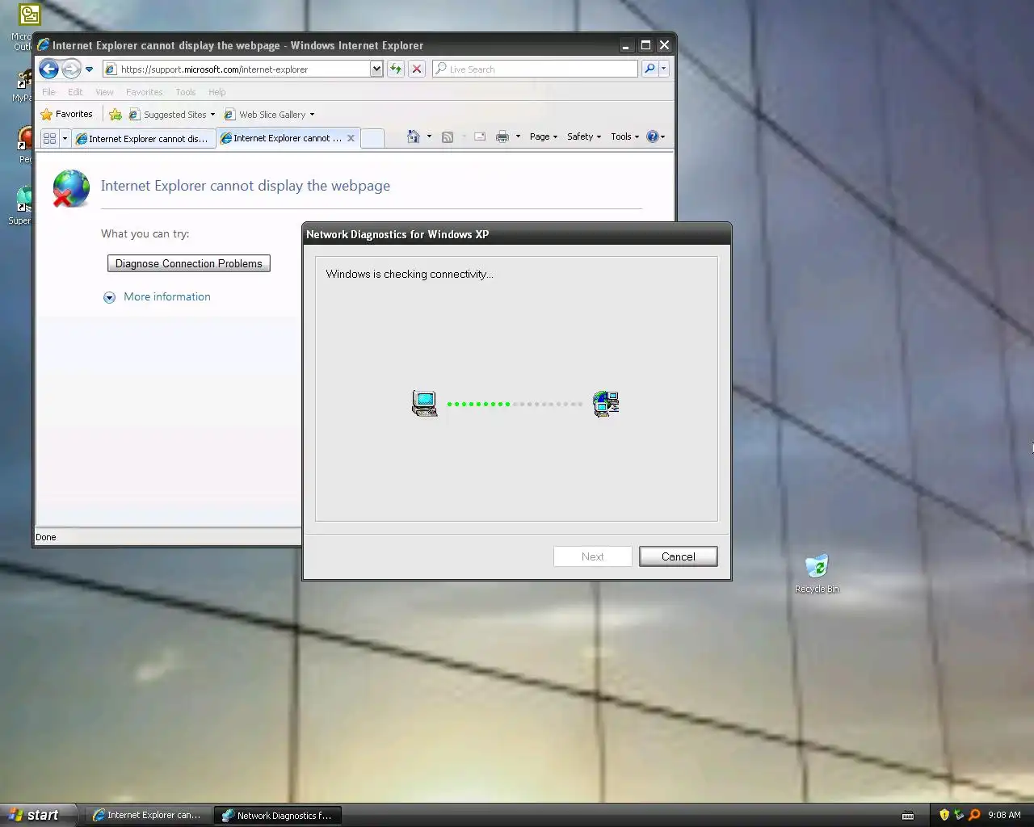Open the tab list dropdown arrow
Image resolution: width=1034 pixels, height=827 pixels.
65,138
